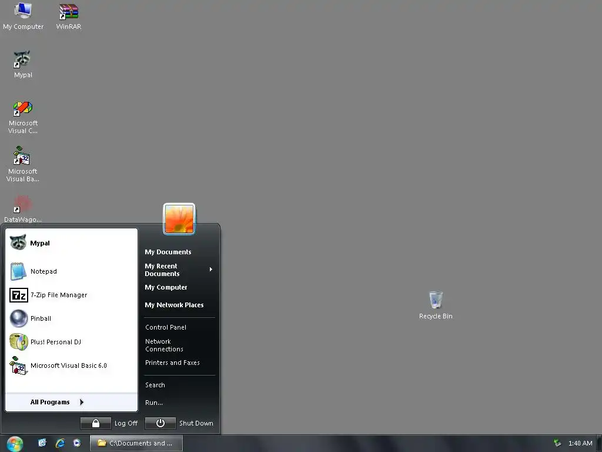Click Mypal raccoon icon in Start menu
Image resolution: width=602 pixels, height=452 pixels.
coord(18,243)
